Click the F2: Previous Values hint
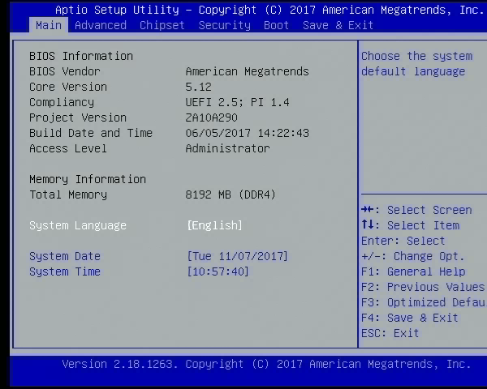This screenshot has width=487, height=389. pos(423,287)
